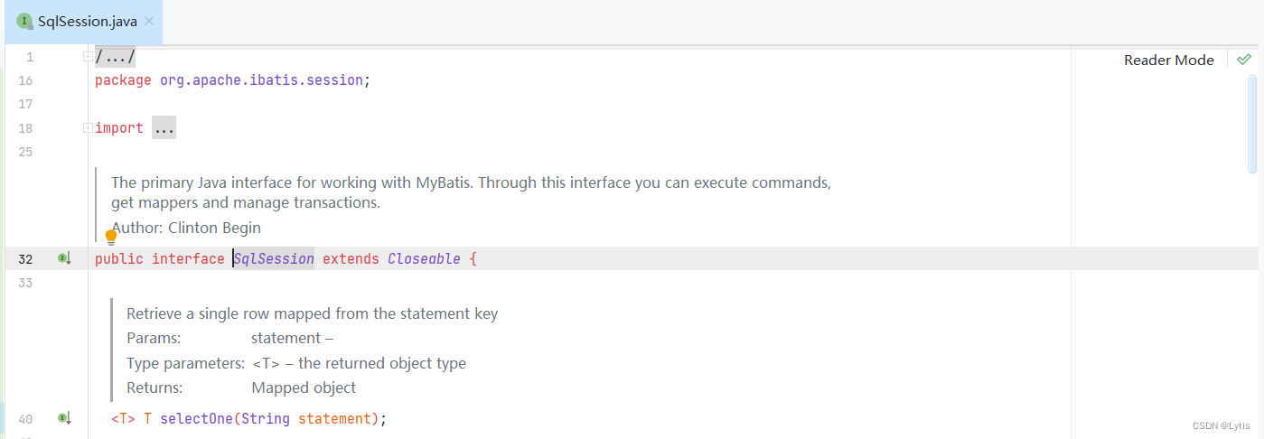Viewport: 1264px width, 439px height.
Task: Click line number 16 in the gutter
Action: (25, 80)
